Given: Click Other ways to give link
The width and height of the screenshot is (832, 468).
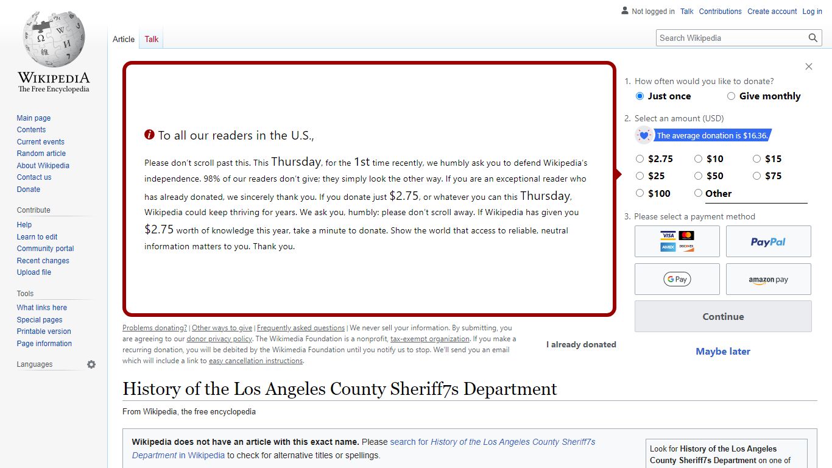Looking at the screenshot, I should [x=222, y=328].
